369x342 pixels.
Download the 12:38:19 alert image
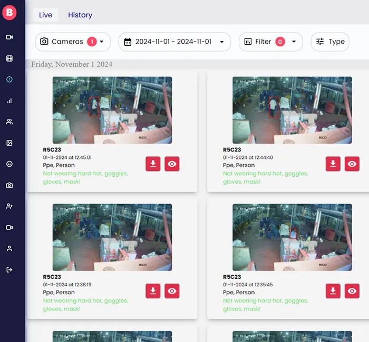tap(153, 291)
